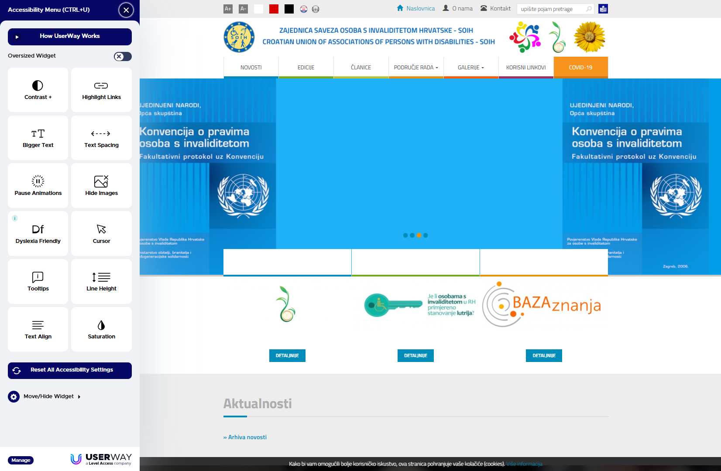Click the SOIH round logo
Image resolution: width=721 pixels, height=471 pixels.
pos(239,37)
